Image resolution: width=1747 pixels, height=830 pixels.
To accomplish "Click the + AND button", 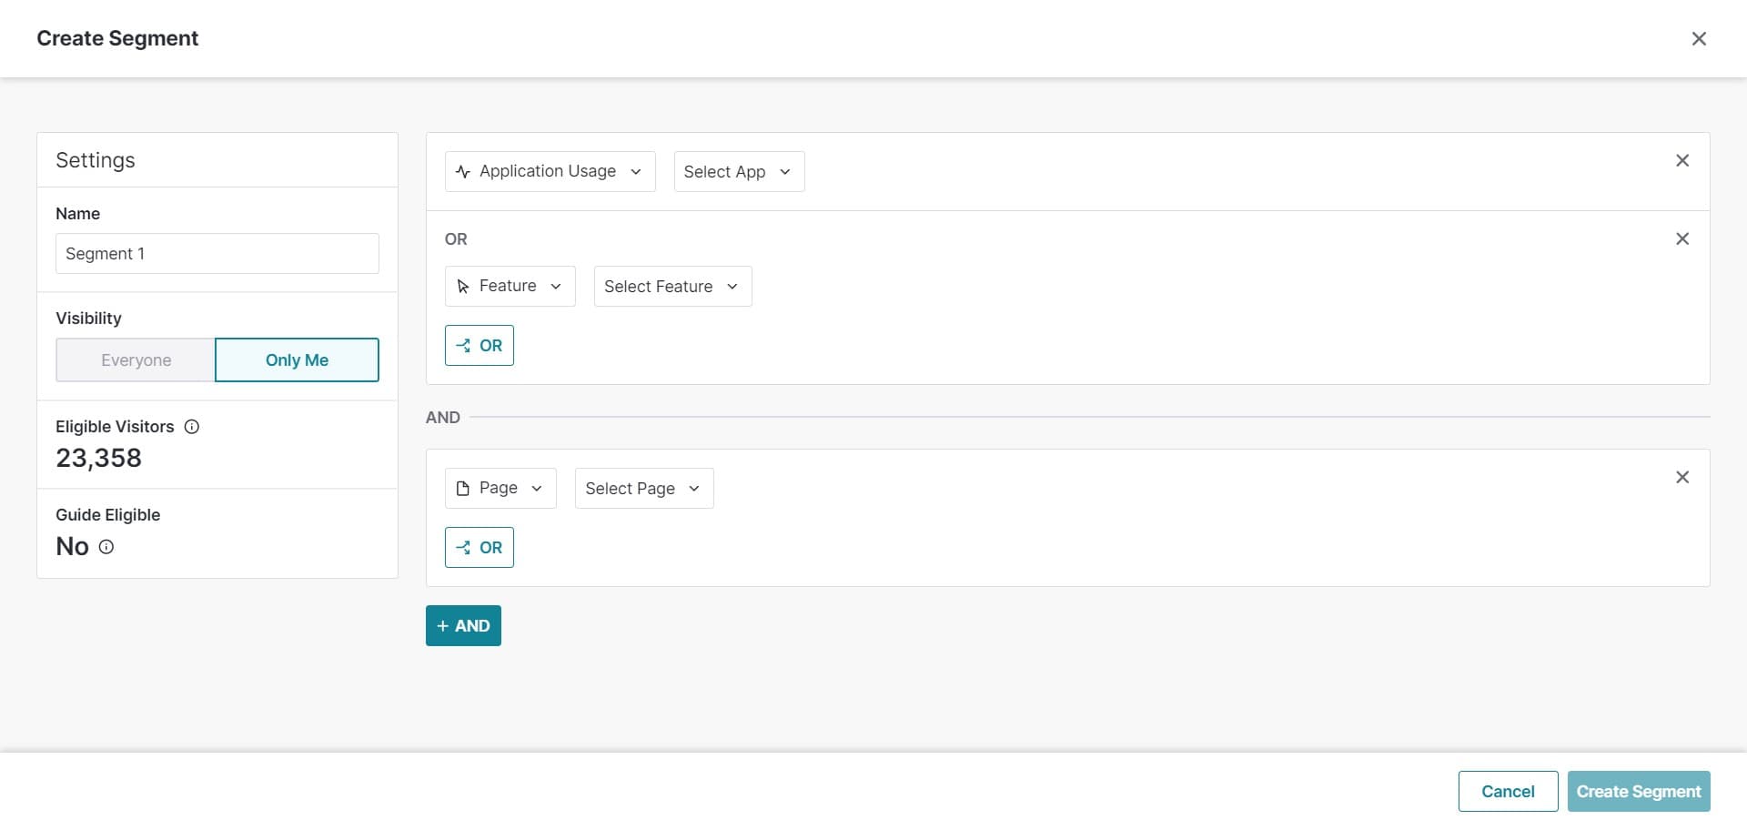I will tap(462, 625).
